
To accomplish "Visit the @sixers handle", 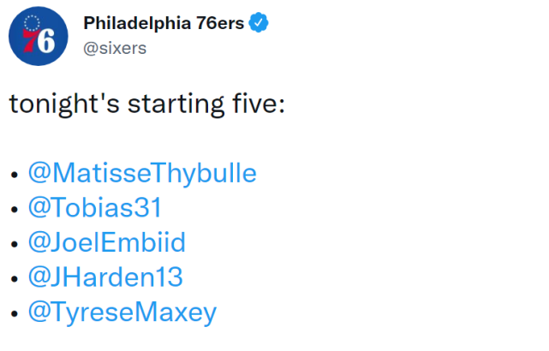I will [x=115, y=48].
